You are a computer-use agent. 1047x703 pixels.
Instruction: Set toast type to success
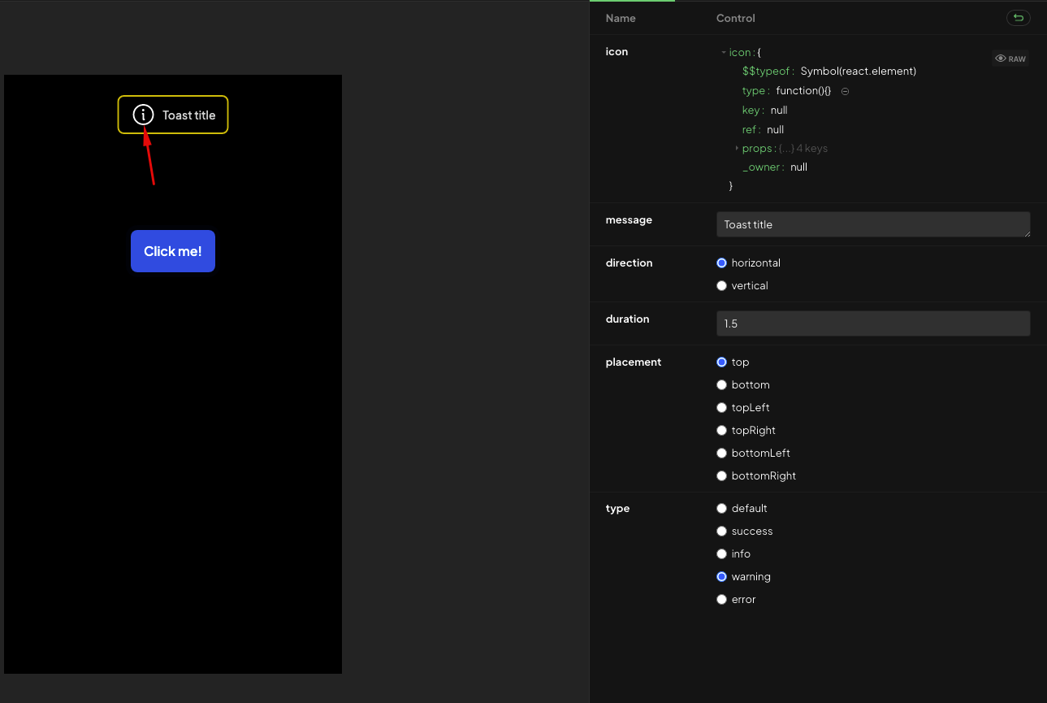(721, 531)
